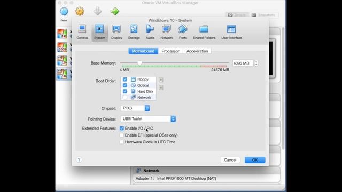The width and height of the screenshot is (342, 192).
Task: Open the Storage settings pane
Action: pos(134,32)
